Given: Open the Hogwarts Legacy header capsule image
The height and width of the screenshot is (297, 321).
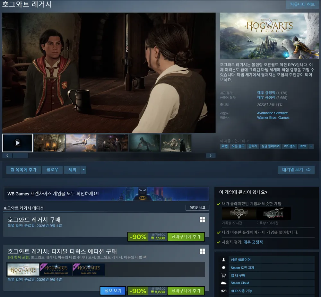Looking at the screenshot, I should coord(269,36).
